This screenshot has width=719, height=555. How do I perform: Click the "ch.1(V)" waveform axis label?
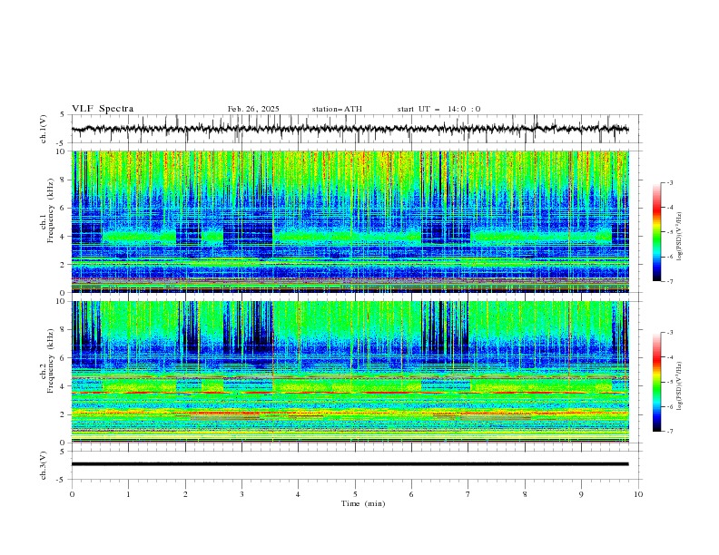click(44, 129)
